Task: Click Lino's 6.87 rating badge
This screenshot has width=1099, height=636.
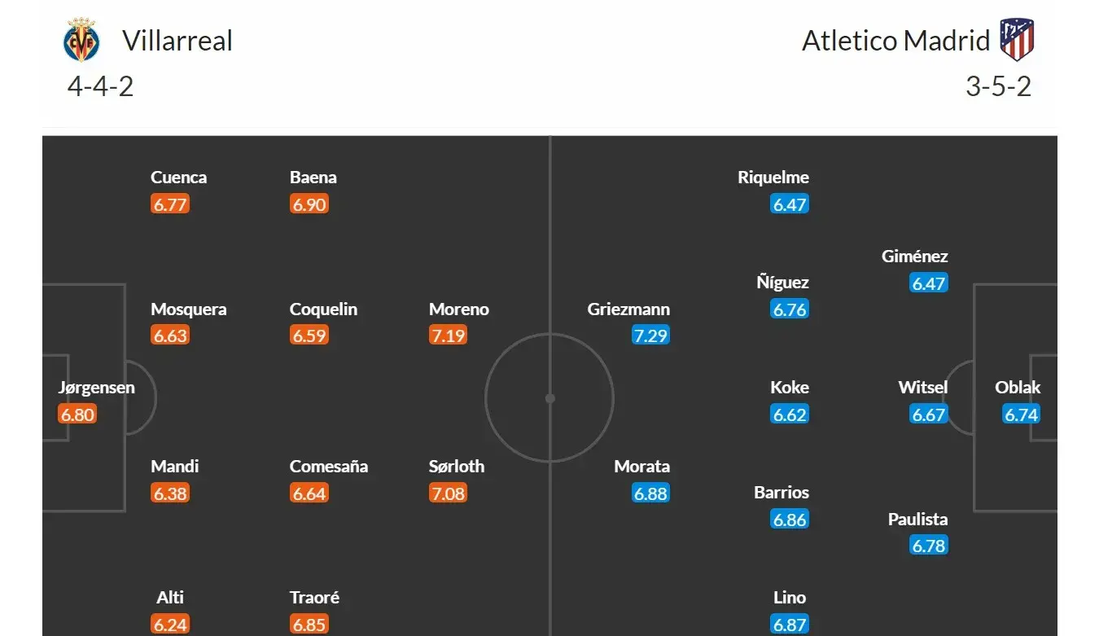Action: (789, 624)
